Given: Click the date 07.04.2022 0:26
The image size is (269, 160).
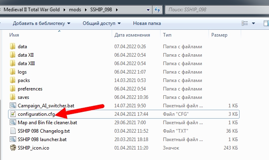Looking at the screenshot, I should point(130,47).
